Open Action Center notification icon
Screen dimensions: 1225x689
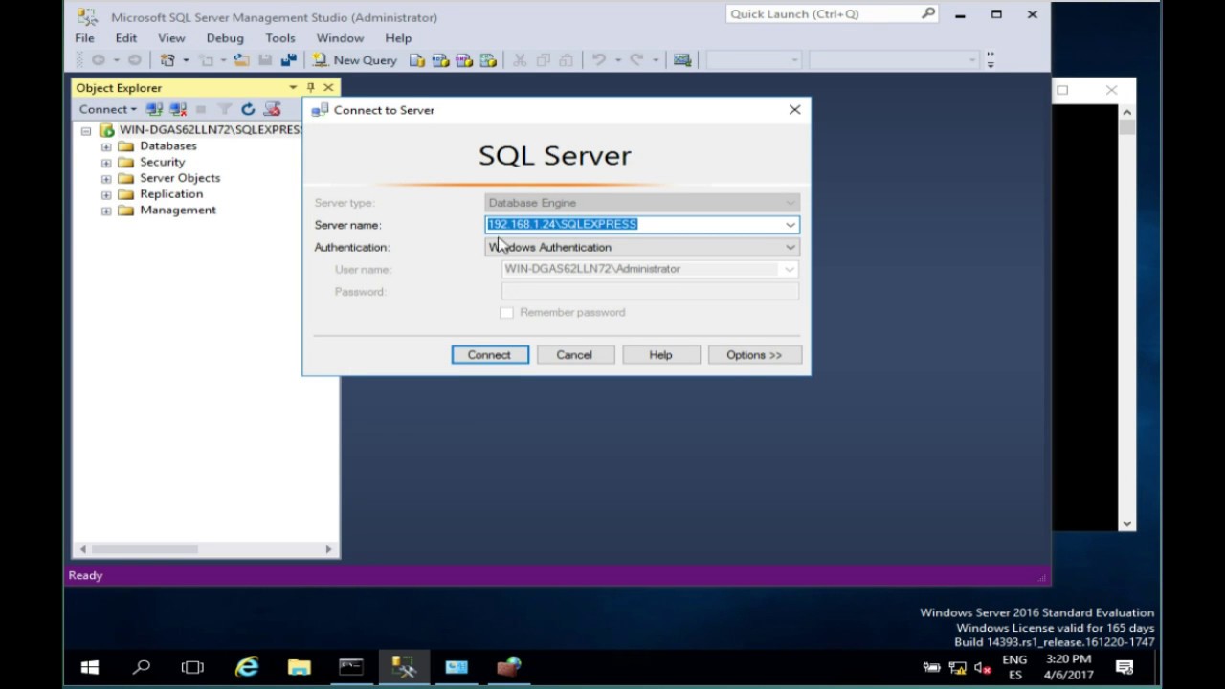point(1125,667)
